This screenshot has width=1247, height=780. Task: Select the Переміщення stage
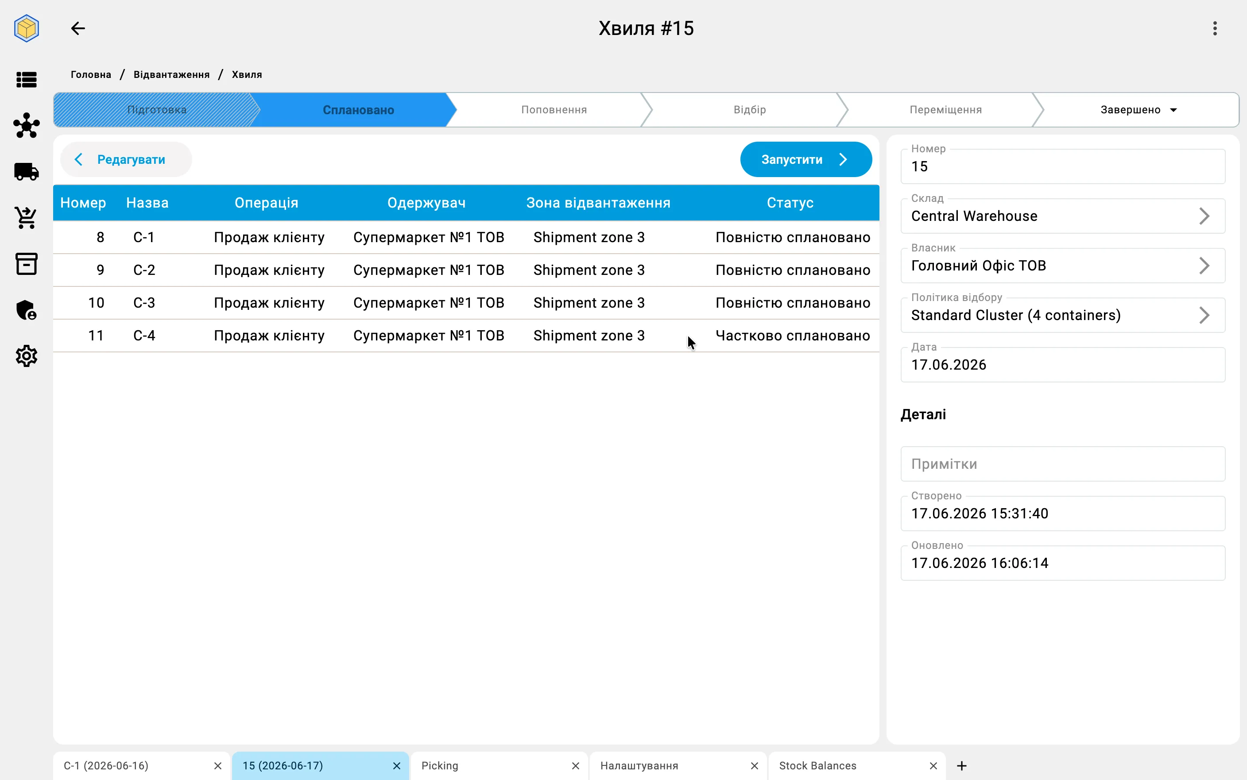tap(945, 110)
